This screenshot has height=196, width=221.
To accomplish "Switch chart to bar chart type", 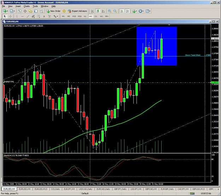I will pyautogui.click(x=92, y=11).
